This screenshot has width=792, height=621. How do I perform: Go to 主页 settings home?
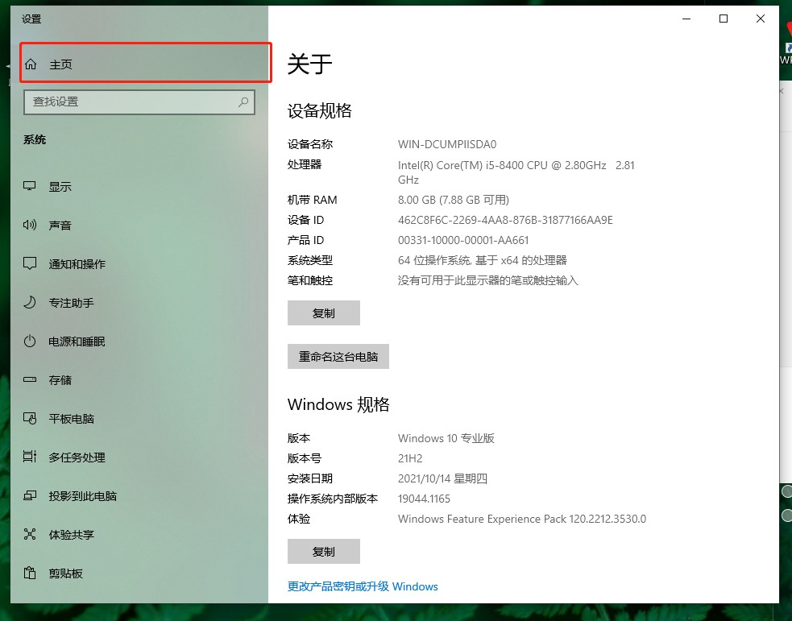click(x=61, y=64)
